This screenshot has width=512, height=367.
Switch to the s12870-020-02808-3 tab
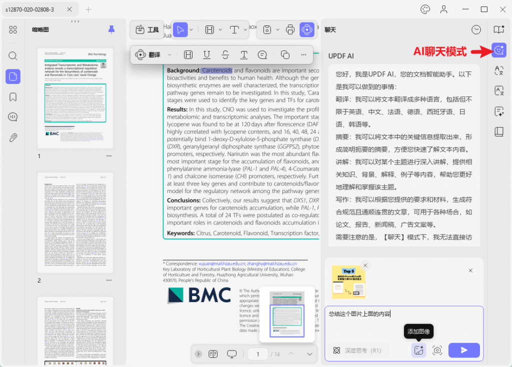(40, 9)
